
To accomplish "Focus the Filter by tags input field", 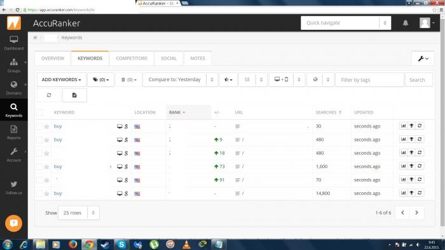I will point(369,80).
